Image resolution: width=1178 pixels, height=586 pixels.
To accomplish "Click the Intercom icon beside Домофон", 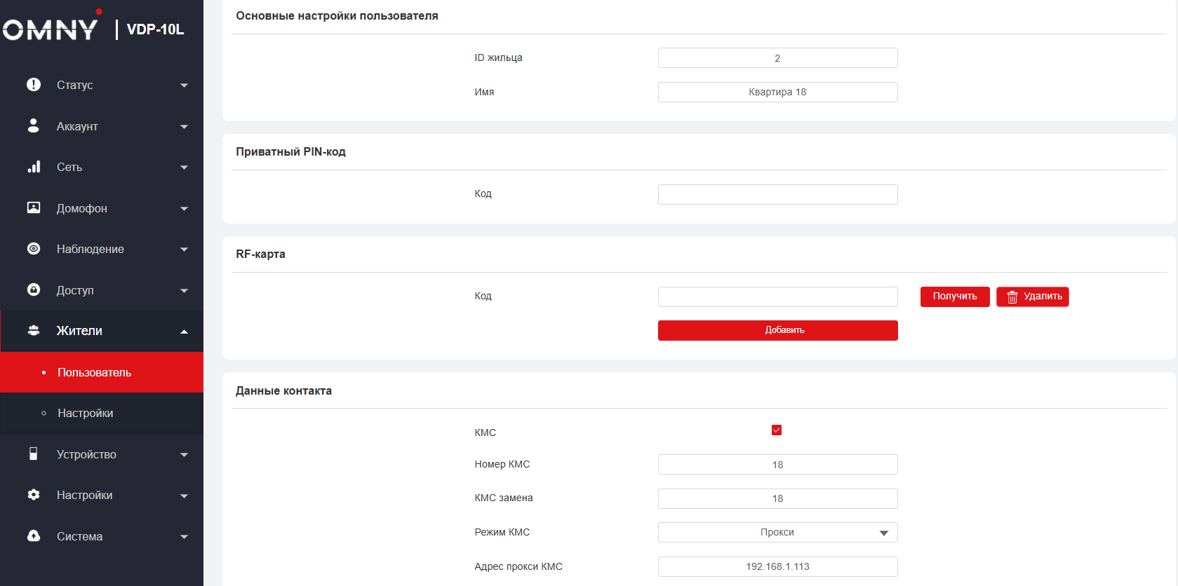I will [33, 207].
